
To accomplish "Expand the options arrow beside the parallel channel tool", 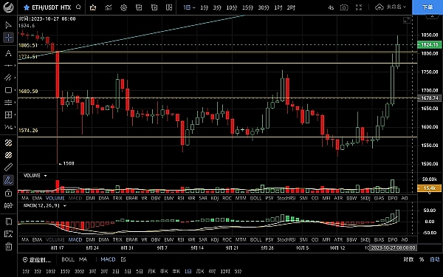I will pos(15,78).
